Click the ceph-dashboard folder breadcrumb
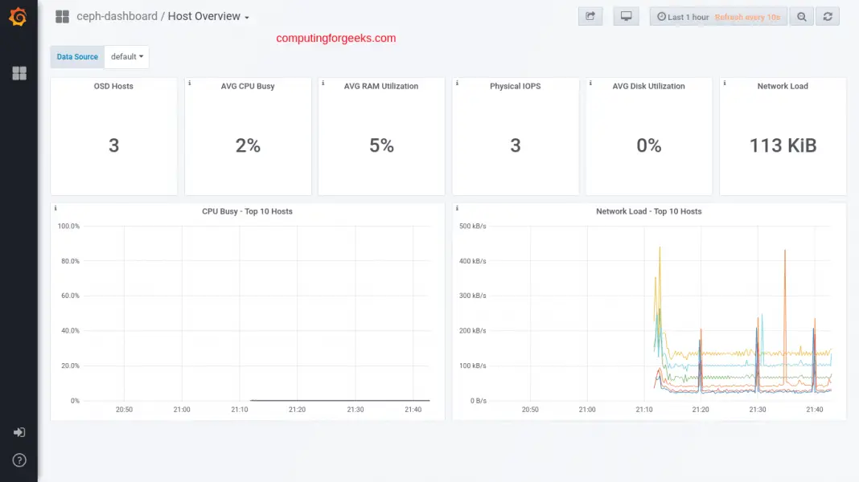Screen dimensions: 859x482 [117, 17]
